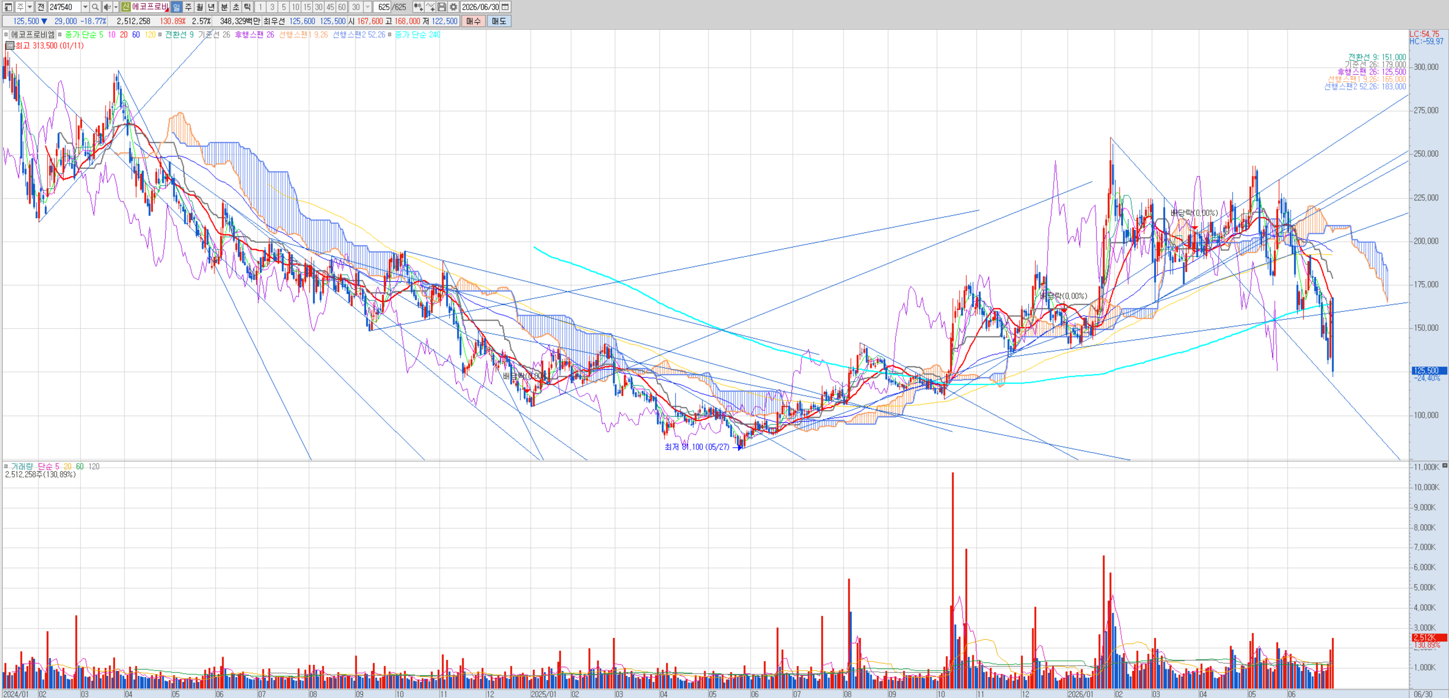Screen dimensions: 1449x698
Task: Toggle the left panel layout icon
Action: [x=8, y=7]
